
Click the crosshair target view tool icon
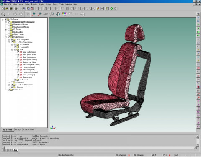coord(3,14)
